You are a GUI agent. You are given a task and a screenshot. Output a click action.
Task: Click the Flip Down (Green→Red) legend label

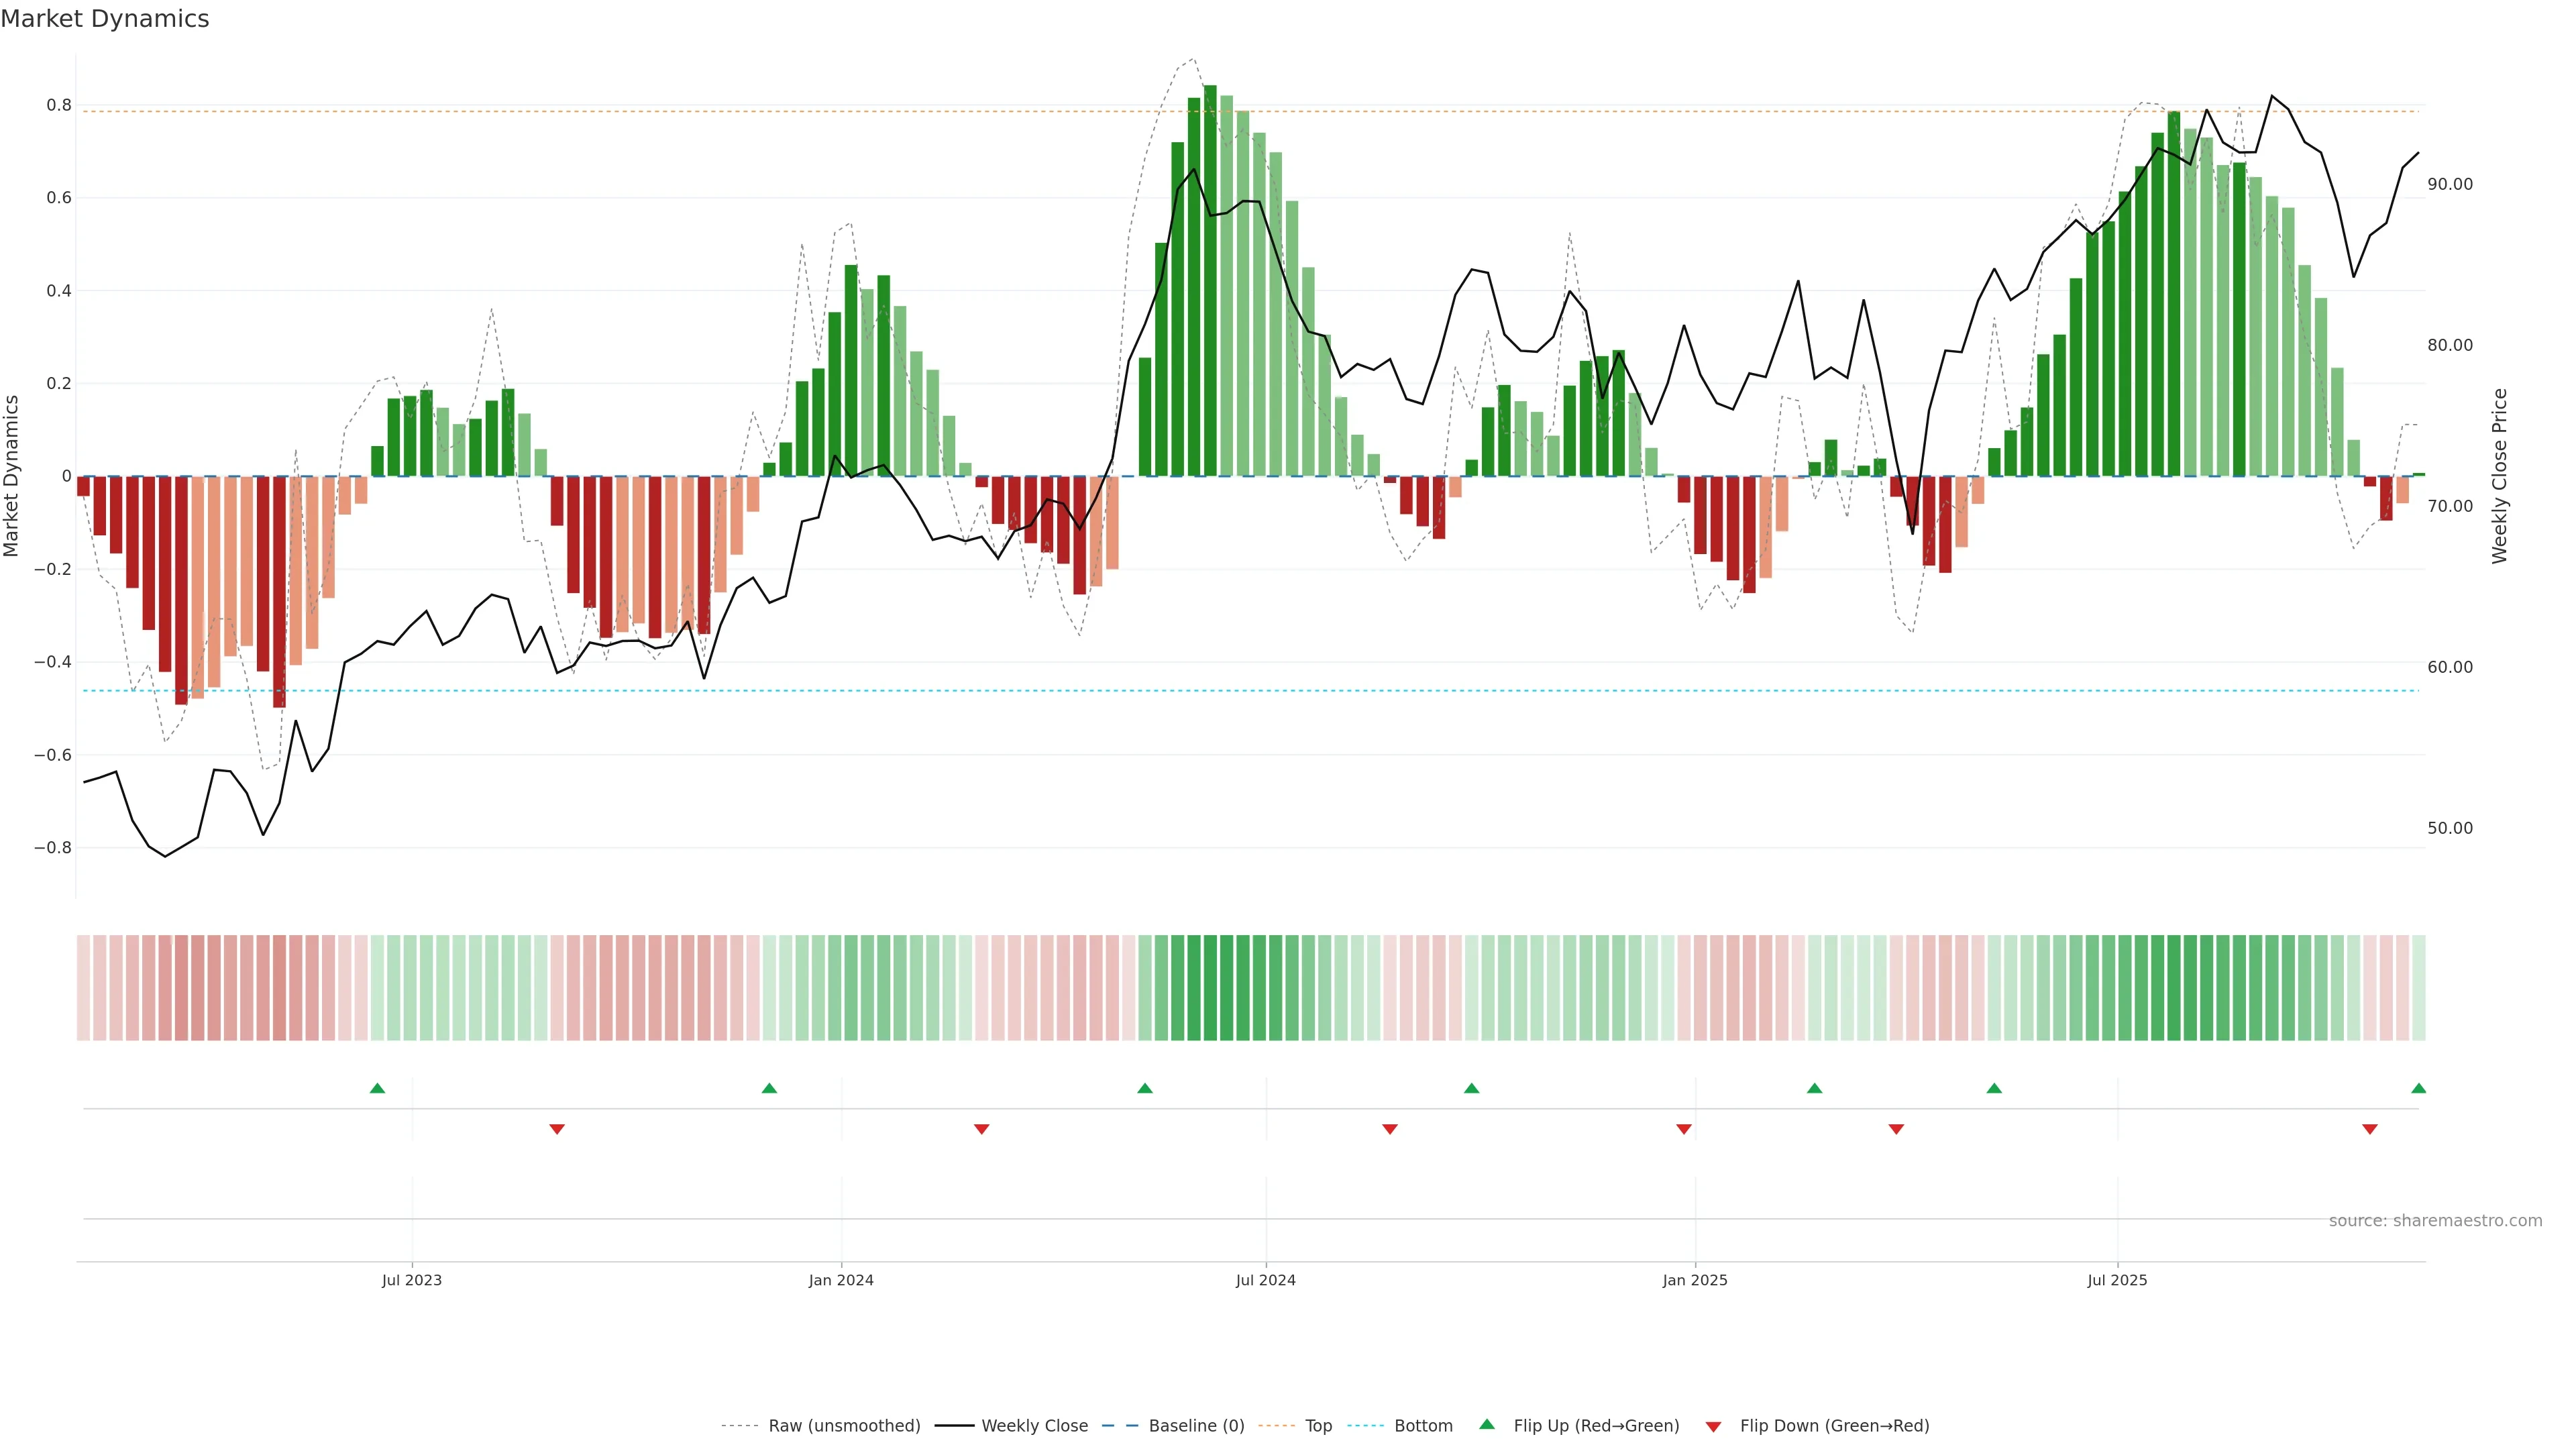pos(1834,1426)
